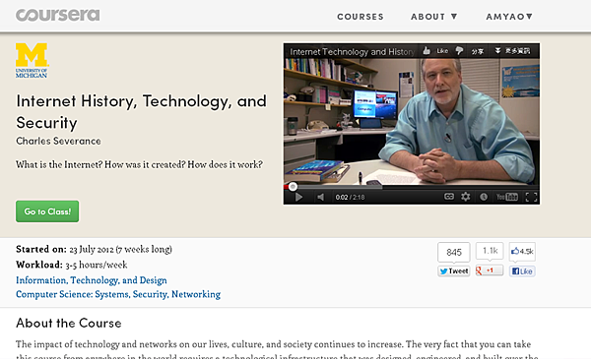591x359 pixels.
Task: Enter fullscreen video mode
Action: 531,197
